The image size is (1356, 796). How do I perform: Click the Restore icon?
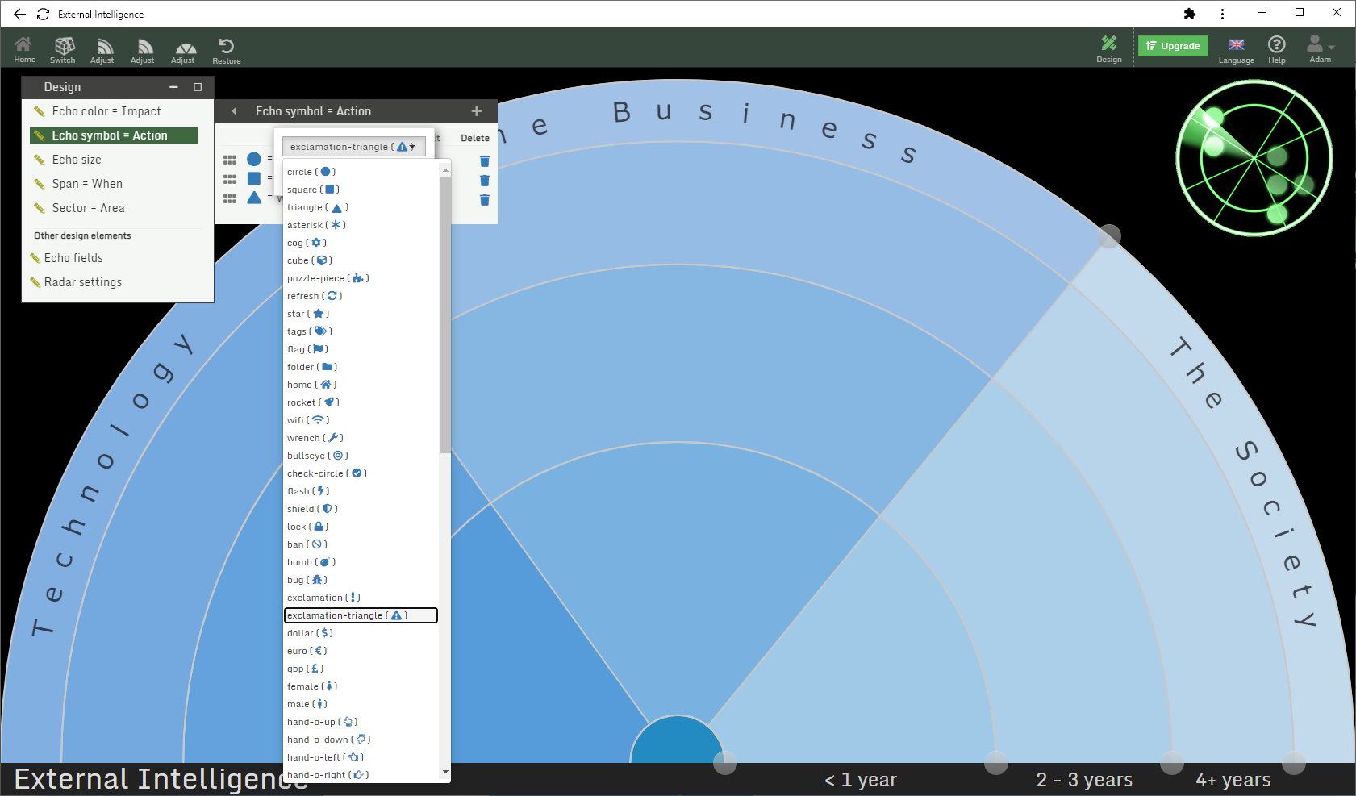[x=227, y=49]
